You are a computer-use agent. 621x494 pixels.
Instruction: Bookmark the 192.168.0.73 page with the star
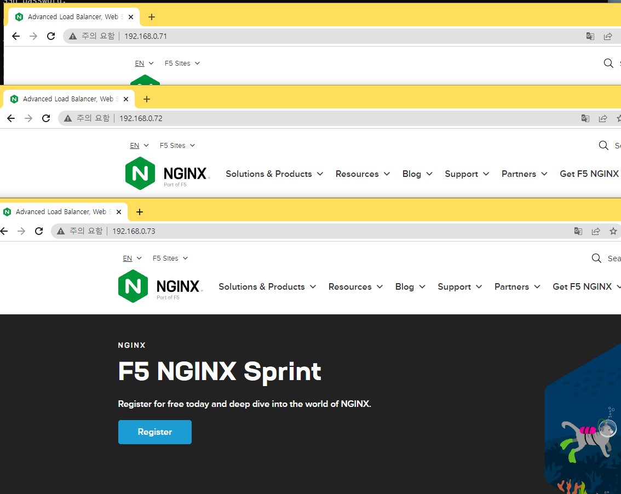click(613, 231)
